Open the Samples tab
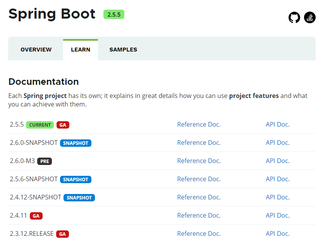Screen dimensions: 323x249 [123, 50]
